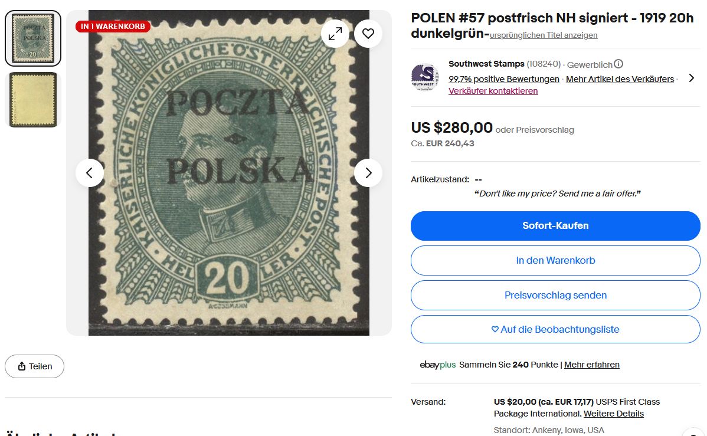Image resolution: width=707 pixels, height=436 pixels.
Task: Select the stamp back thumbnail
Action: point(33,99)
